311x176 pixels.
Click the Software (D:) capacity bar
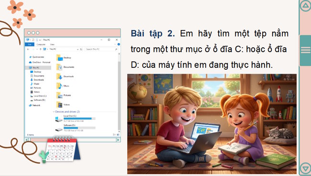(x=79, y=128)
